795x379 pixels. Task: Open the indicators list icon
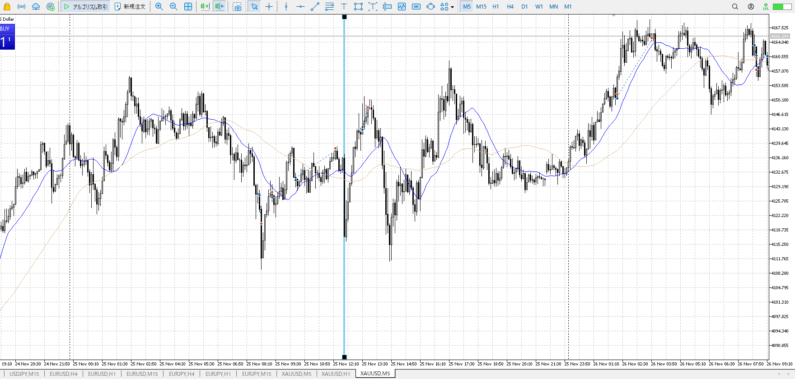(x=402, y=6)
